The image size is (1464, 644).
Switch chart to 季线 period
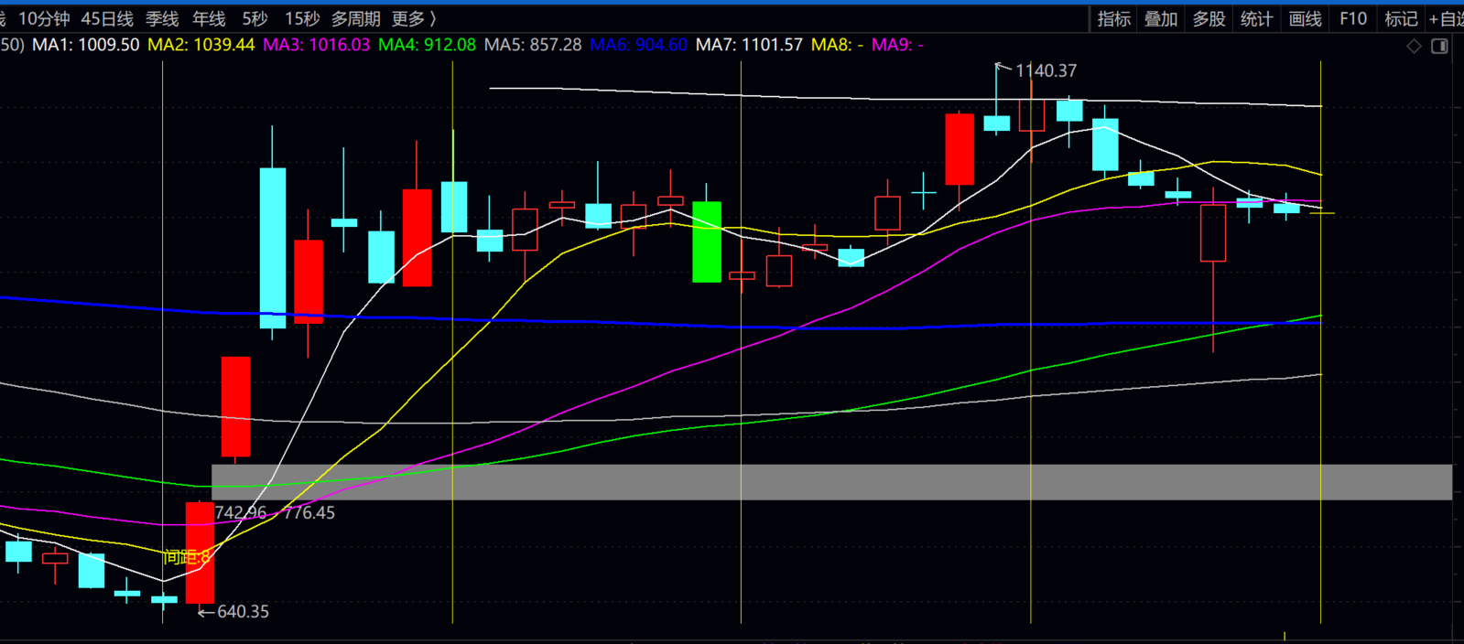162,19
